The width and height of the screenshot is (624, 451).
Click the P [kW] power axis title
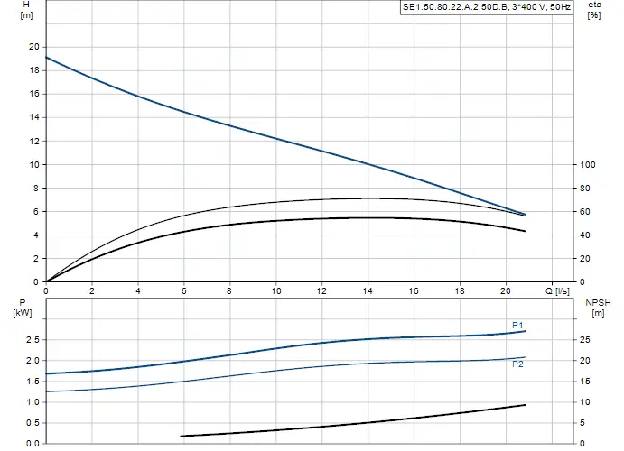[23, 308]
